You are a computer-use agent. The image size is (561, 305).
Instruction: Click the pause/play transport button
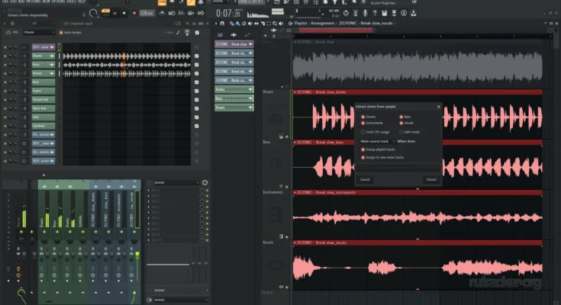114,13
